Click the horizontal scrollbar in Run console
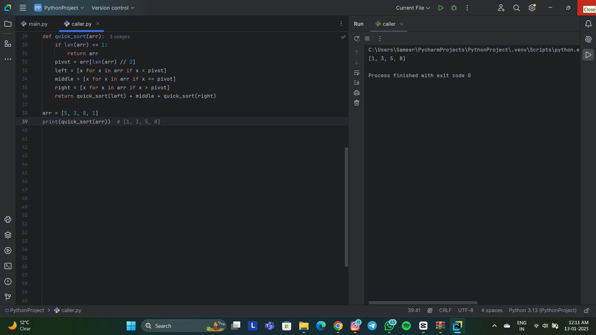Image resolution: width=596 pixels, height=335 pixels. (x=423, y=302)
